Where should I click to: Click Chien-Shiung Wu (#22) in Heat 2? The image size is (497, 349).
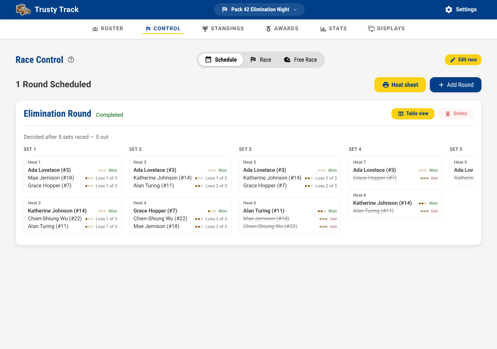pyautogui.click(x=55, y=219)
